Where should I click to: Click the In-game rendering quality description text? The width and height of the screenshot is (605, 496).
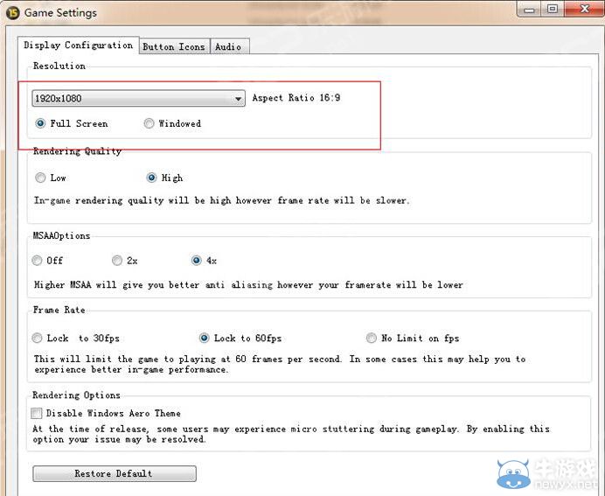pyautogui.click(x=221, y=200)
